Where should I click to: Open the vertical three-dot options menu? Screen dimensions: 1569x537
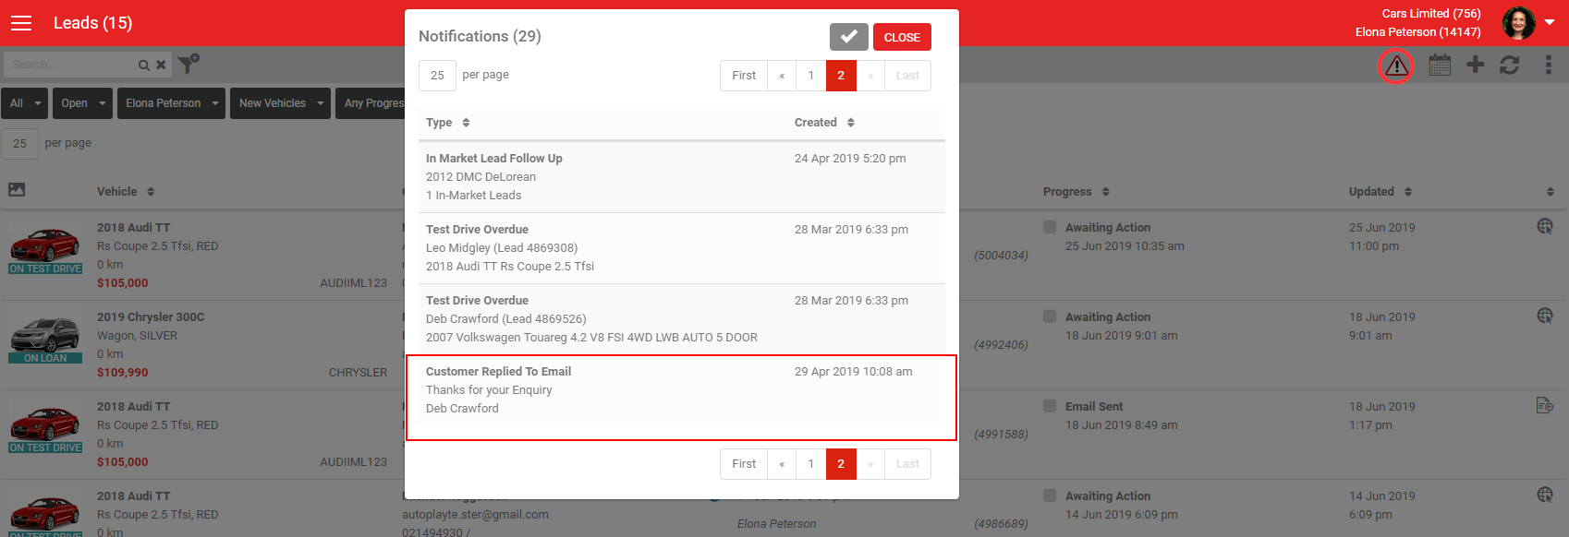(x=1549, y=65)
